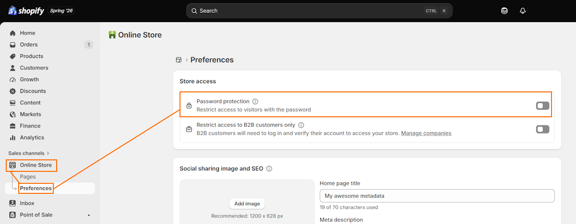Click the Online Store storefront icon
This screenshot has height=224, width=576.
tap(13, 165)
